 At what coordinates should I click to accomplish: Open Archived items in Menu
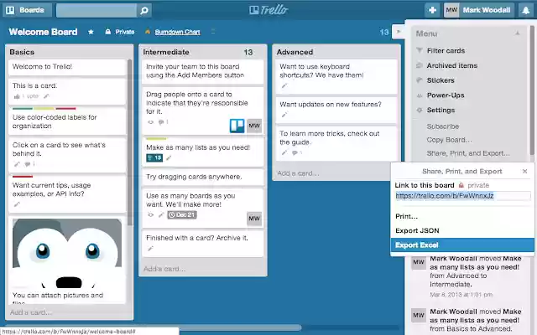pyautogui.click(x=451, y=65)
